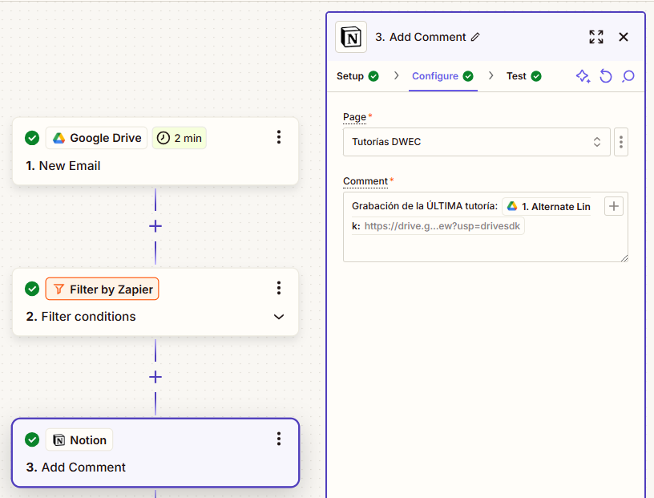Image resolution: width=654 pixels, height=498 pixels.
Task: Click the refresh icon in the Configure toolbar
Action: pyautogui.click(x=605, y=75)
